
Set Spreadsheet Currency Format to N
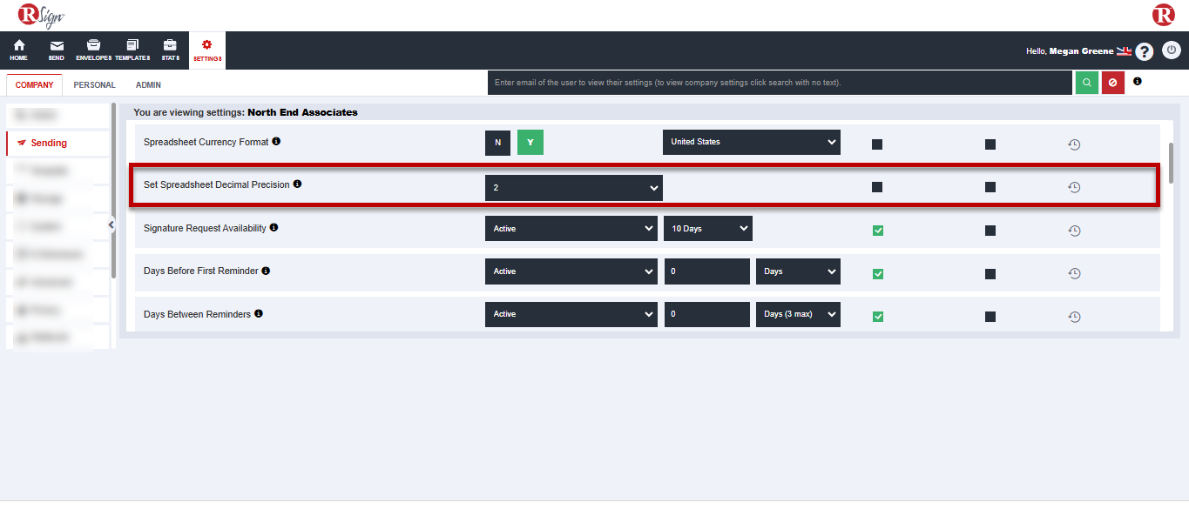(x=497, y=142)
